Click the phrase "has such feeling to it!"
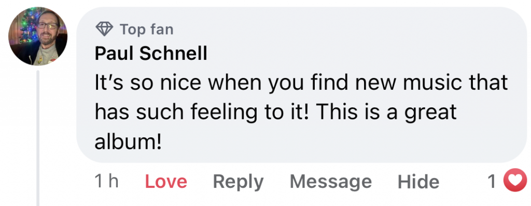The width and height of the screenshot is (531, 206). click(x=203, y=113)
